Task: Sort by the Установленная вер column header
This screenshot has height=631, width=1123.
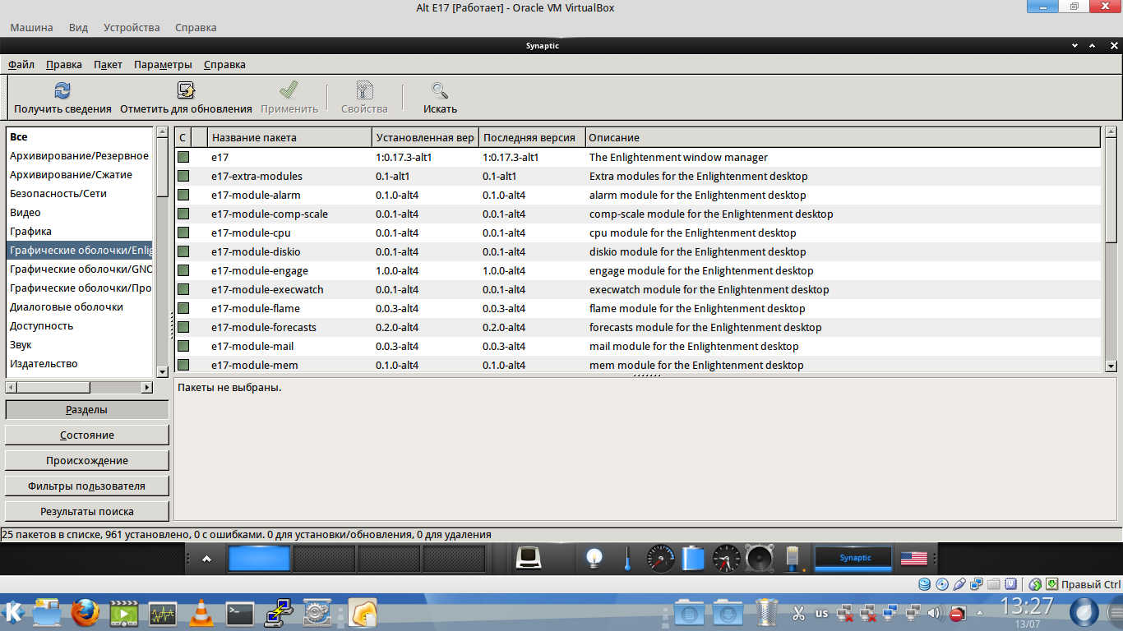Action: 426,137
